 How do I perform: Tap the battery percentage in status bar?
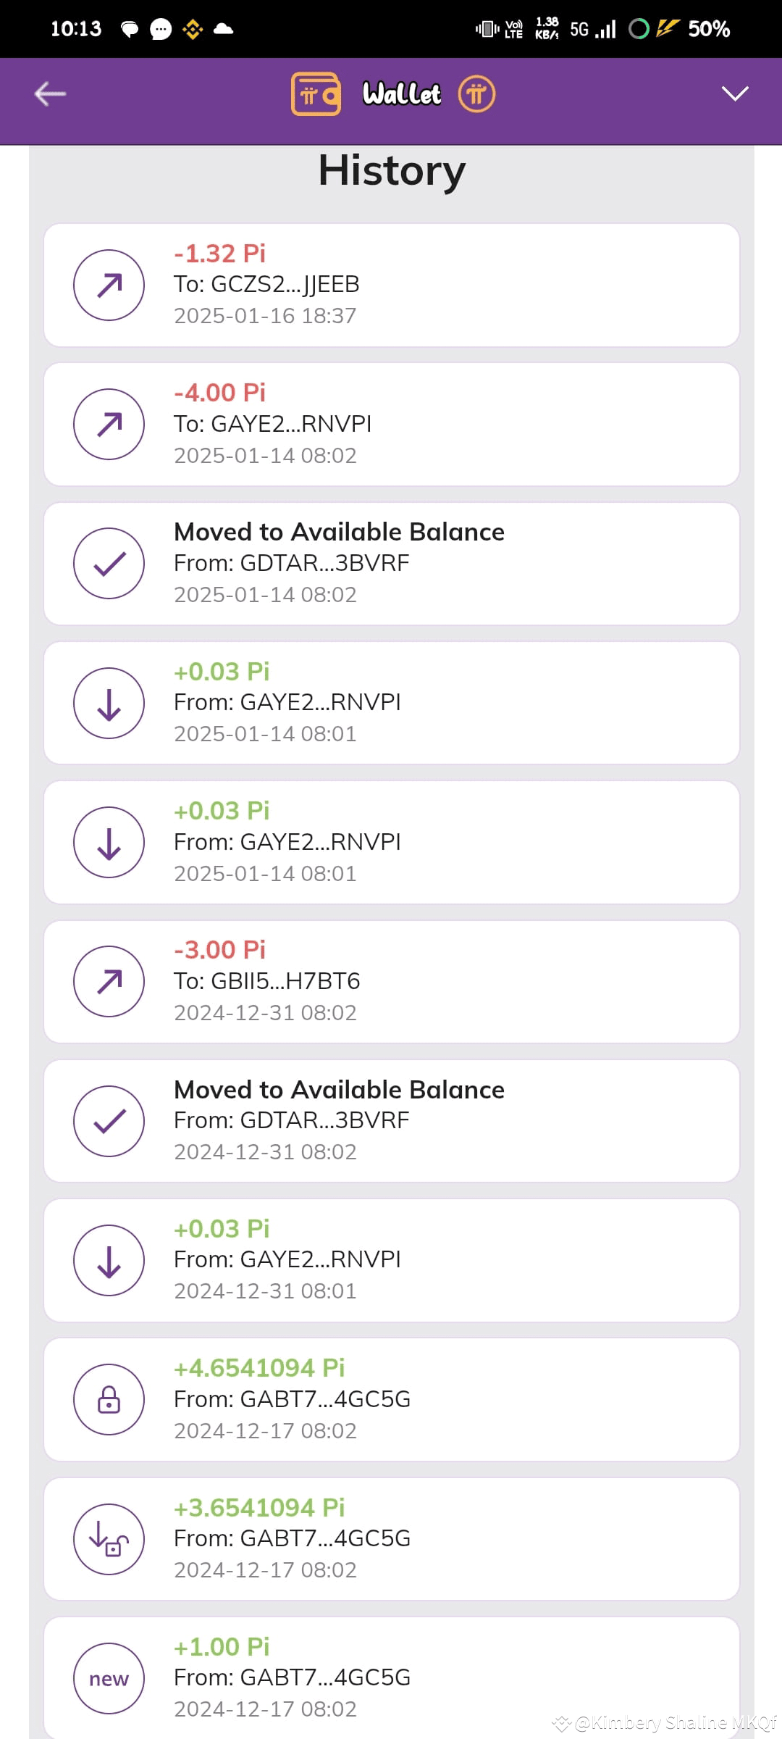(708, 29)
